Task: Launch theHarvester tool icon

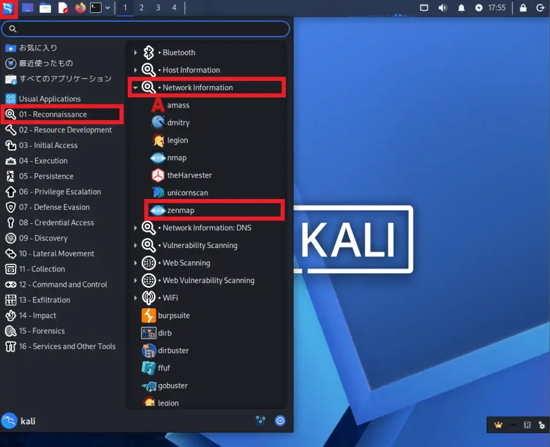Action: pyautogui.click(x=158, y=175)
